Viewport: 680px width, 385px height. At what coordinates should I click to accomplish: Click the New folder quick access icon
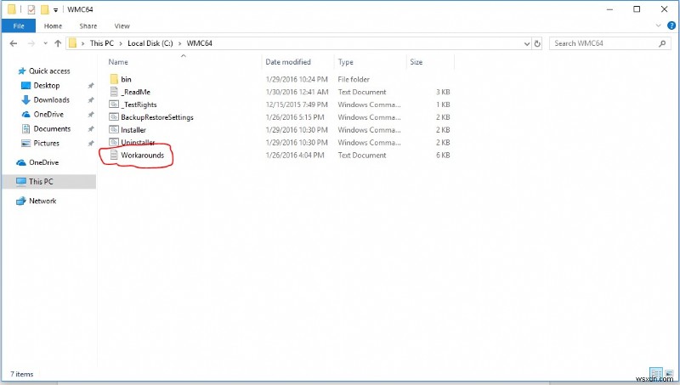[45, 9]
